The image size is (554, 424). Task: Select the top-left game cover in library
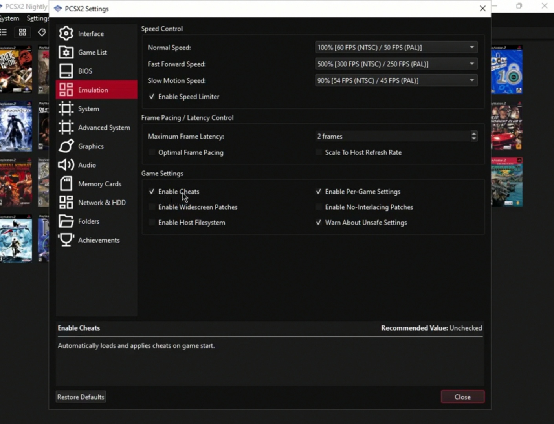point(16,69)
